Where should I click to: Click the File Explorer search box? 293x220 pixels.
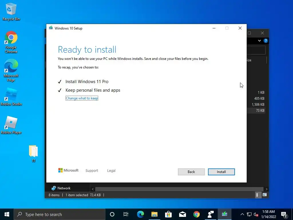256,50
